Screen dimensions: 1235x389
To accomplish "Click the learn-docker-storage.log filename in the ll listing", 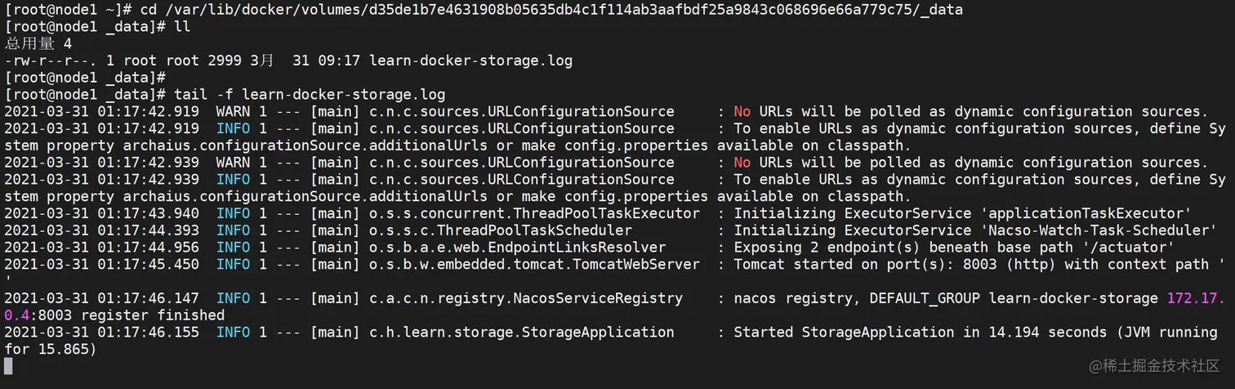I will tap(470, 60).
